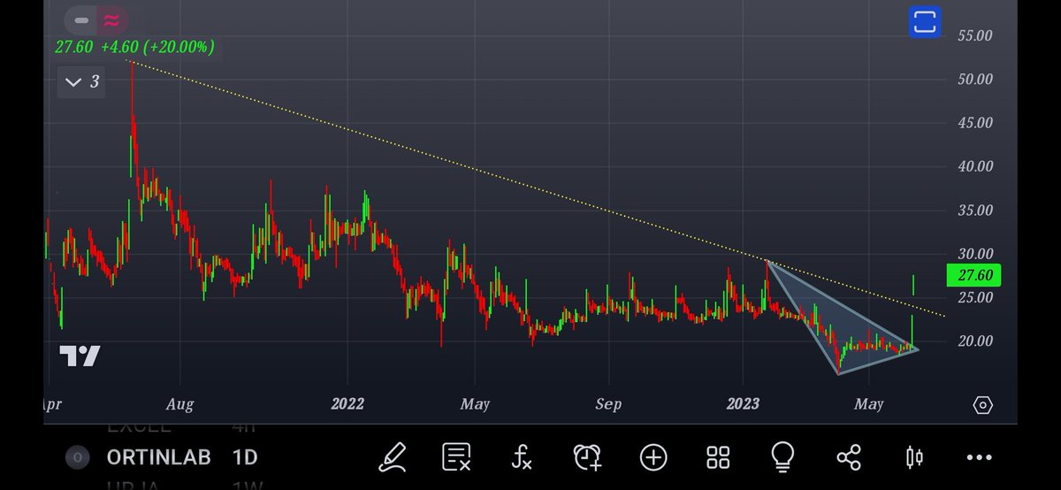Tap the circled O symbol badge
Screen dimensions: 1061x490
pyautogui.click(x=77, y=457)
